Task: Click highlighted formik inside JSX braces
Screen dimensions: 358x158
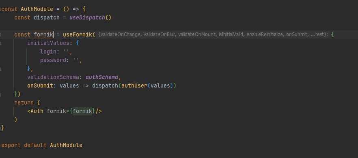Action: [x=82, y=111]
